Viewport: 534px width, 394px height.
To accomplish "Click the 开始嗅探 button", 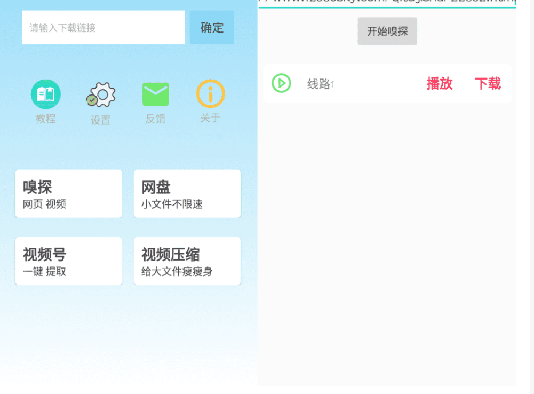I will coord(387,31).
